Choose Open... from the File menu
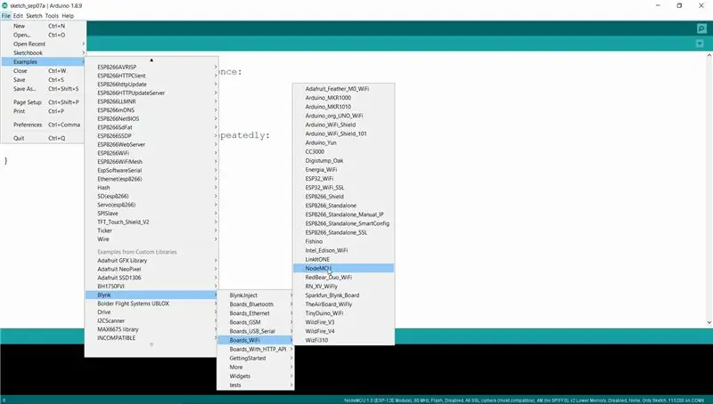The width and height of the screenshot is (713, 404). click(43, 35)
